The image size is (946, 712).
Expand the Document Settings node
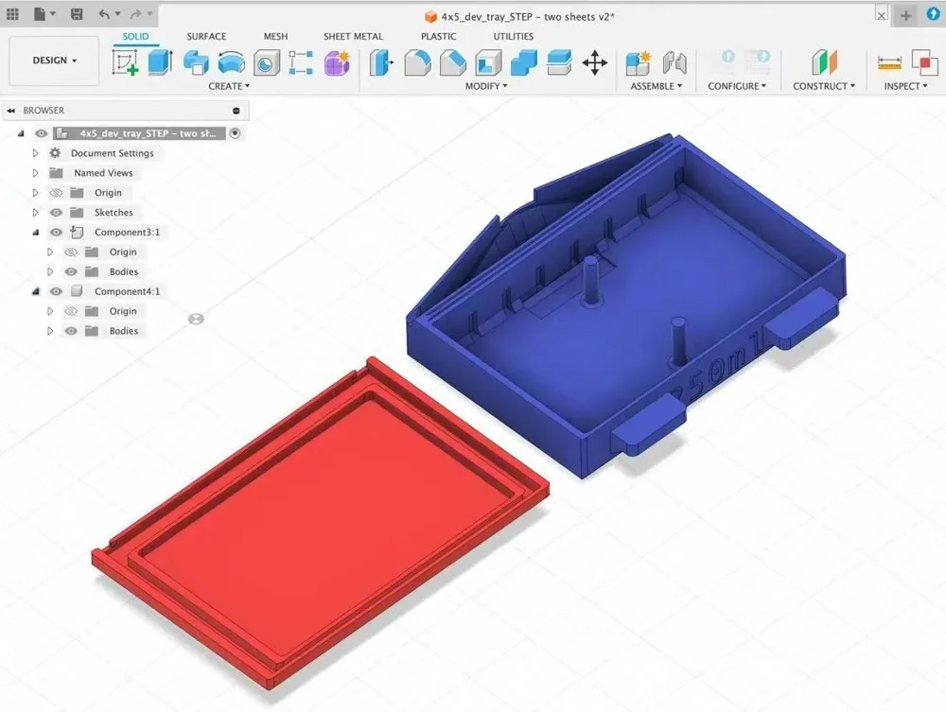point(35,153)
